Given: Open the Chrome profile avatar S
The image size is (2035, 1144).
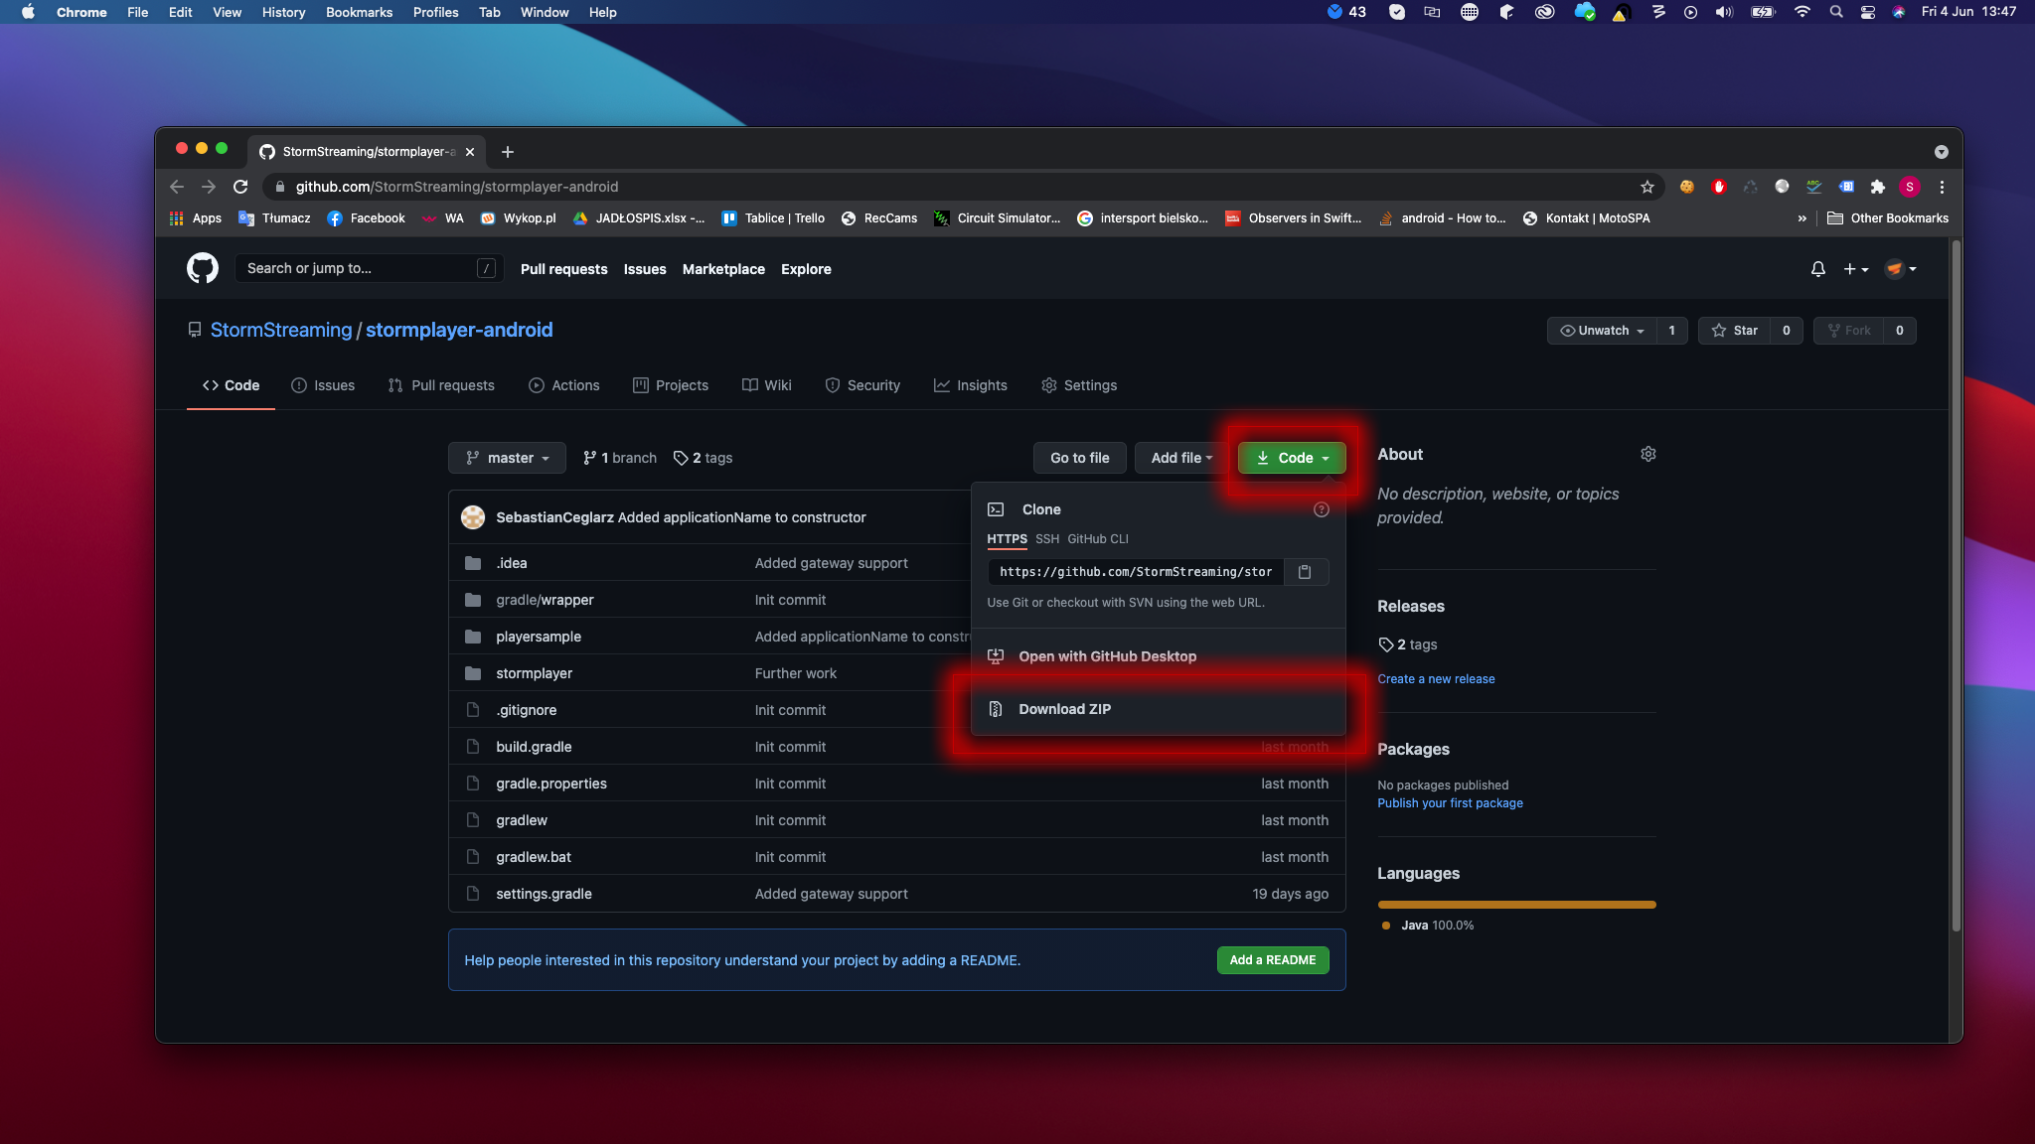Looking at the screenshot, I should click(x=1909, y=187).
